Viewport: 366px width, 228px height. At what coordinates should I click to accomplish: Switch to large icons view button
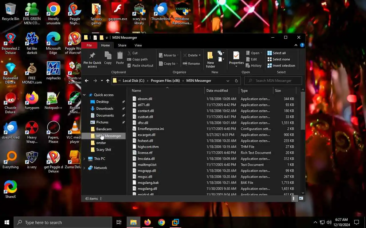point(301,198)
